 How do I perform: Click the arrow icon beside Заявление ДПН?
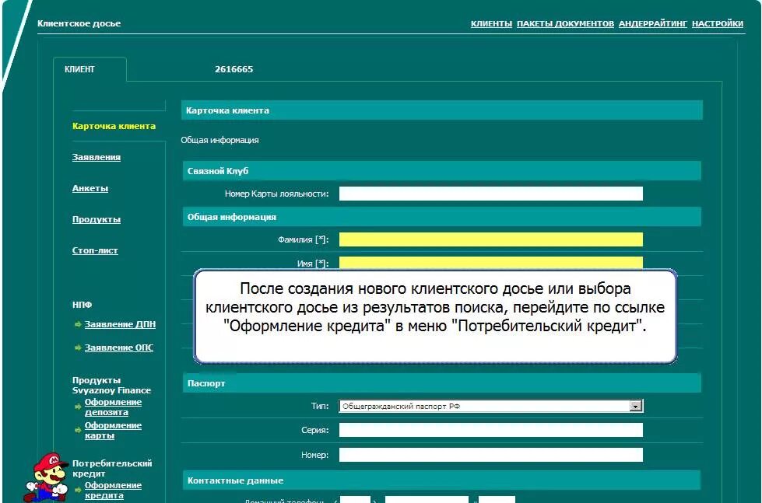(78, 324)
